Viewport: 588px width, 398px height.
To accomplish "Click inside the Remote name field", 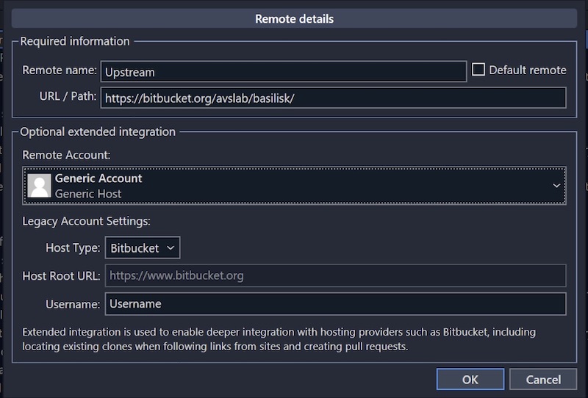I will coord(283,71).
